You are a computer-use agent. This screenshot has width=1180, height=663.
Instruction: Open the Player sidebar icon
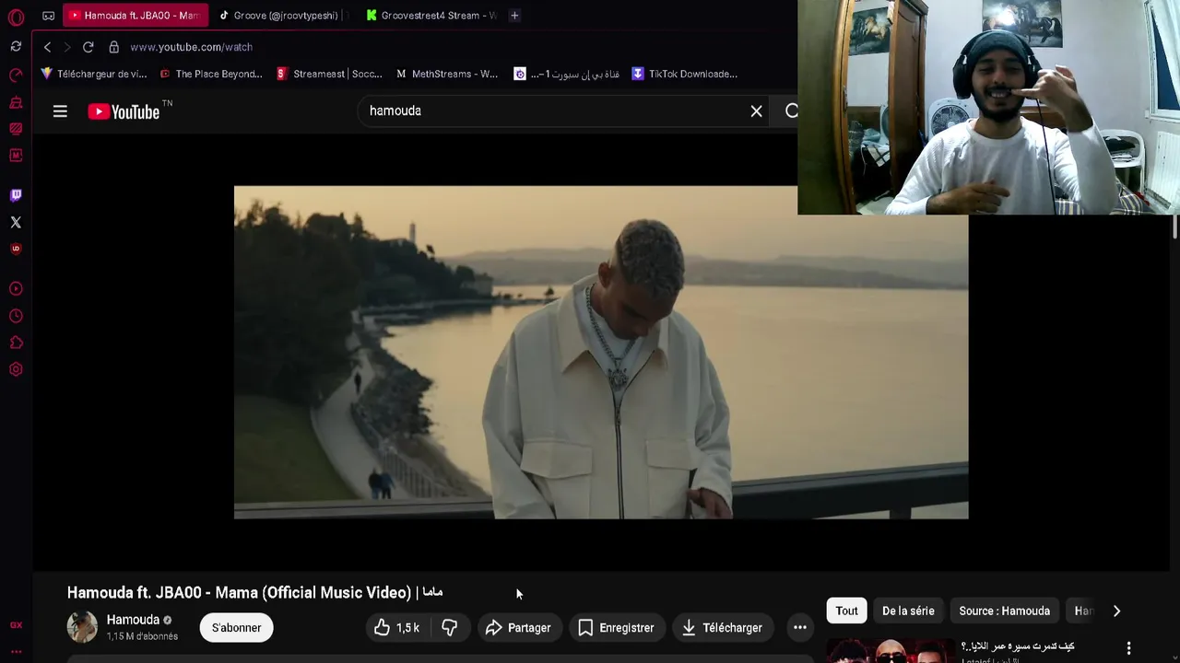[16, 289]
